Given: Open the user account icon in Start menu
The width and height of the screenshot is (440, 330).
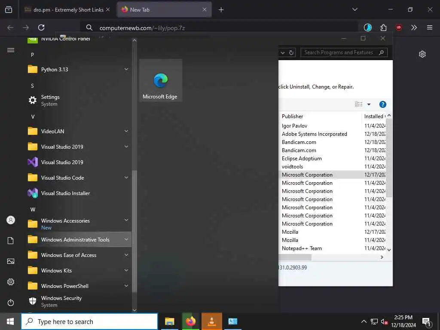Looking at the screenshot, I should (x=11, y=220).
